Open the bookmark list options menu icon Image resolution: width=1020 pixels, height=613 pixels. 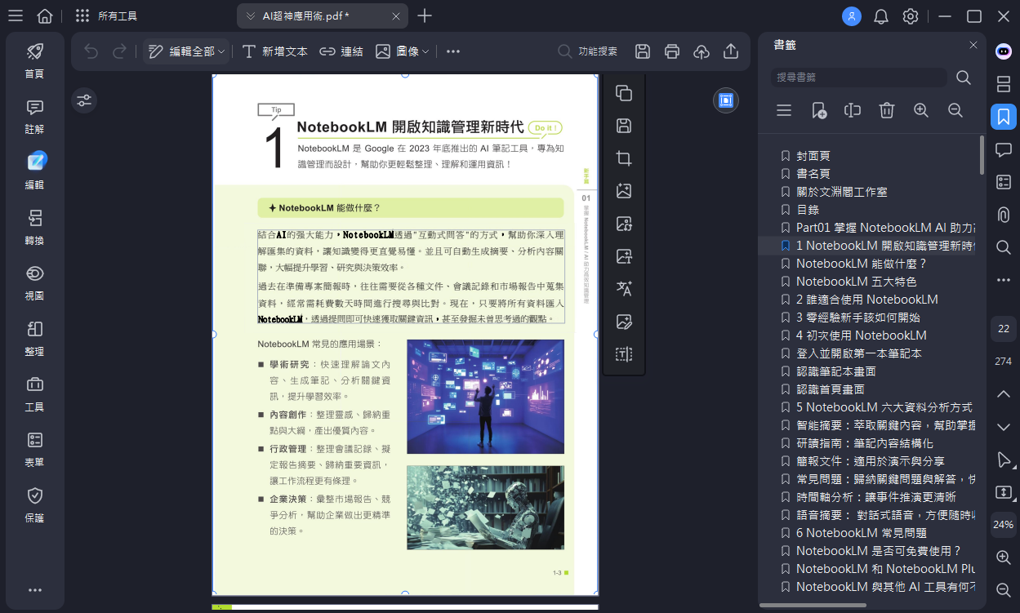tap(784, 110)
